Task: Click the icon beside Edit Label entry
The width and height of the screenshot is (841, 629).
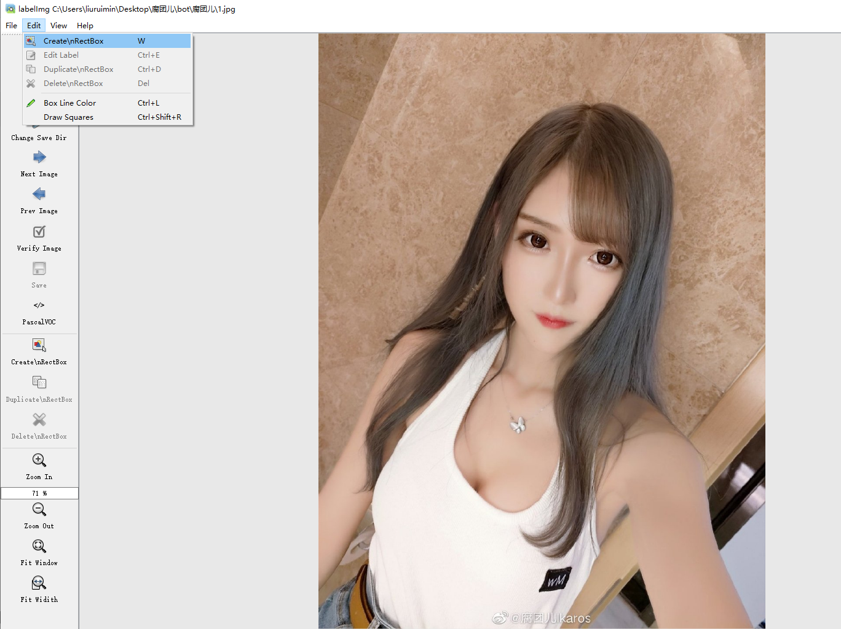Action: click(31, 55)
